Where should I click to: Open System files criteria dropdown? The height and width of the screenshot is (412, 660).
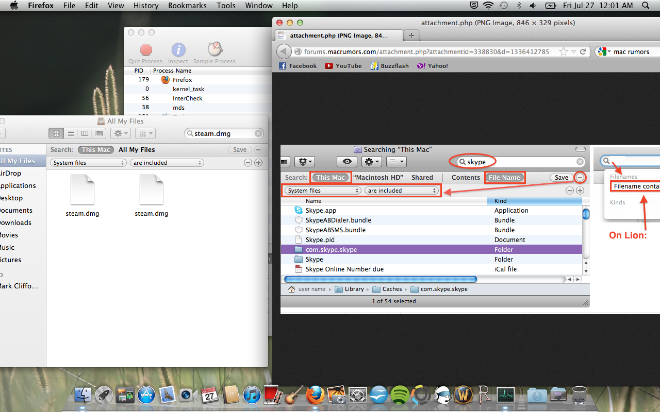[89, 163]
